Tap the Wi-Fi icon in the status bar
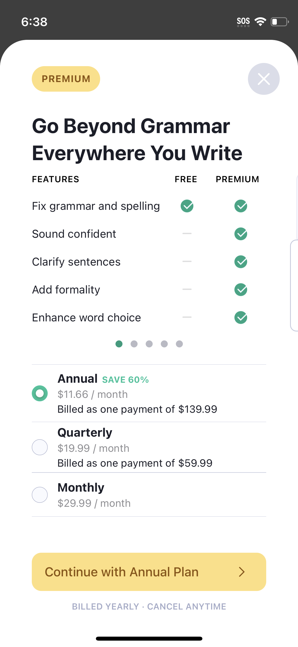The width and height of the screenshot is (298, 647). tap(260, 21)
